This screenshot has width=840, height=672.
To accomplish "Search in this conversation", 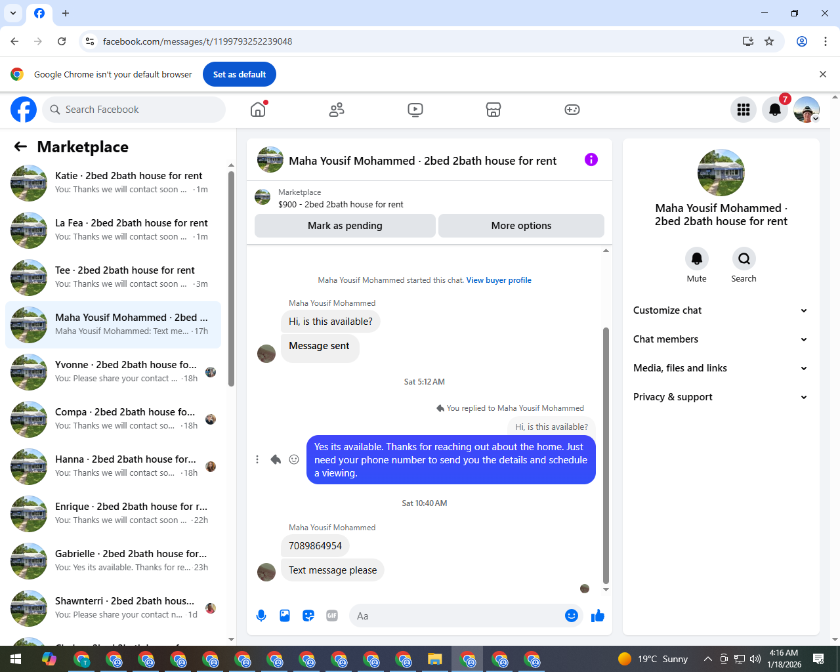I will (744, 259).
